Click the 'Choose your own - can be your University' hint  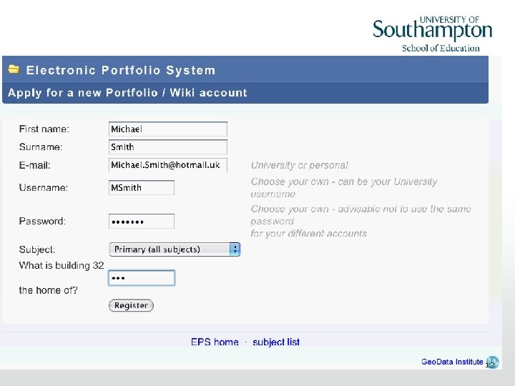tap(344, 182)
